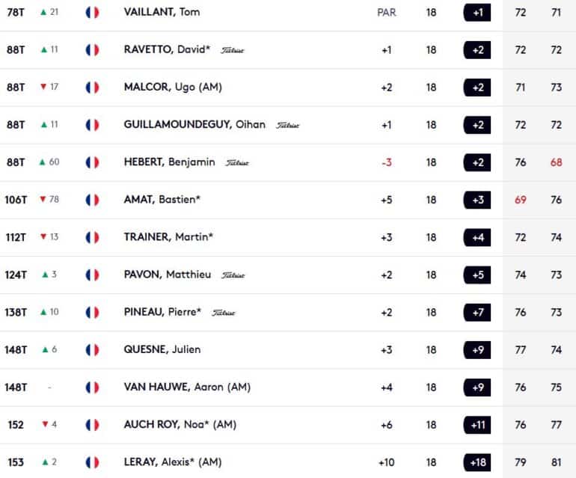Click the +18 total score badge
576x478 pixels.
pyautogui.click(x=477, y=462)
